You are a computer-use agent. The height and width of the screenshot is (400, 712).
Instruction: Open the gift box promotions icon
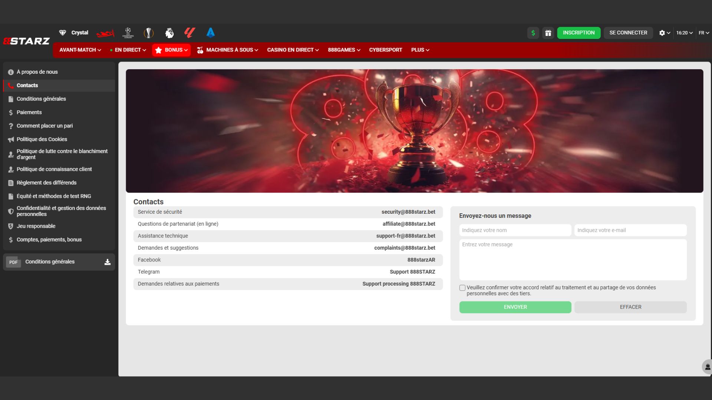point(548,33)
